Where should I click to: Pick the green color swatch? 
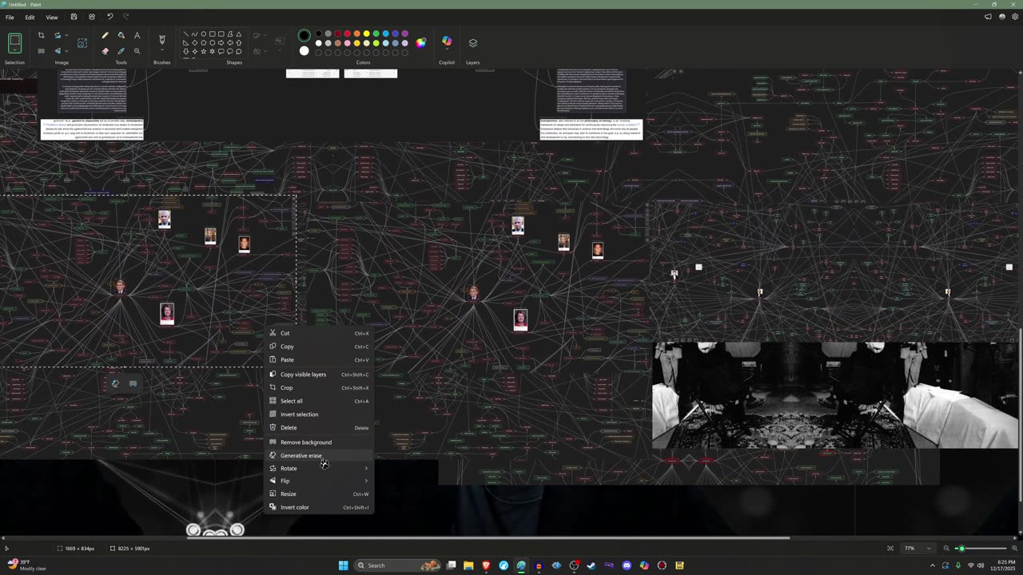(376, 34)
